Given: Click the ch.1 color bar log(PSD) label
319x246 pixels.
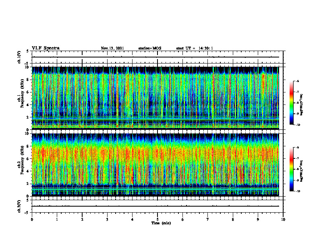Looking at the screenshot, I should pos(302,105).
